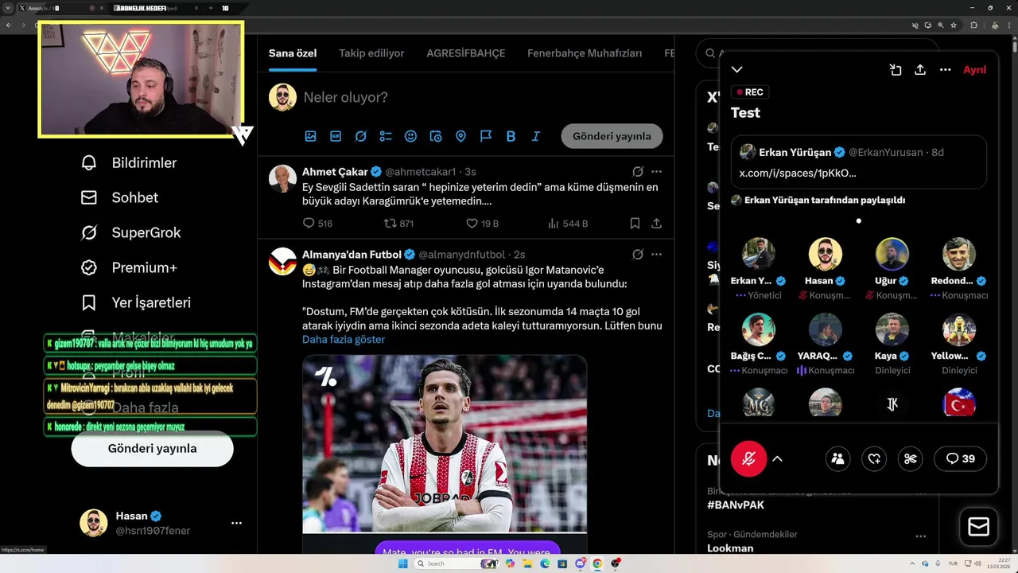Image resolution: width=1018 pixels, height=573 pixels.
Task: Open floating messages envelope button
Action: [x=978, y=527]
